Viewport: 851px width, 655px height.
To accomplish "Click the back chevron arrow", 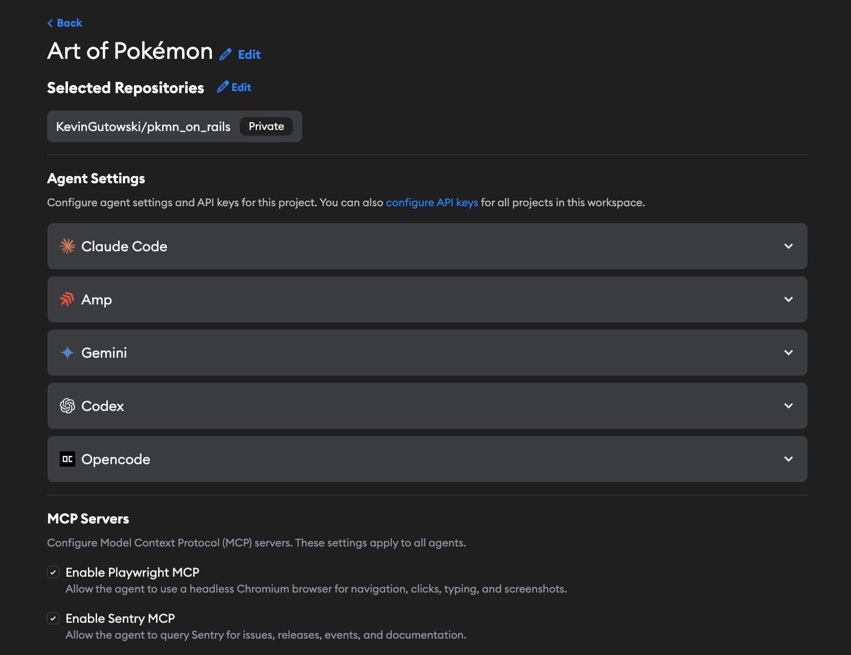I will (50, 23).
